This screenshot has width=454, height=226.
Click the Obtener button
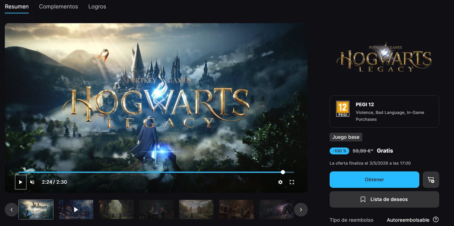(x=374, y=180)
